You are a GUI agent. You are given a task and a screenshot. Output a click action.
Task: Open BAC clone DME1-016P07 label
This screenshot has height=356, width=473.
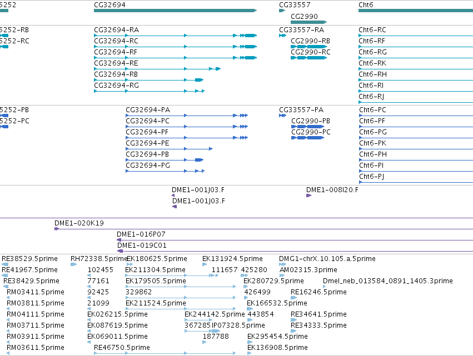coord(141,234)
